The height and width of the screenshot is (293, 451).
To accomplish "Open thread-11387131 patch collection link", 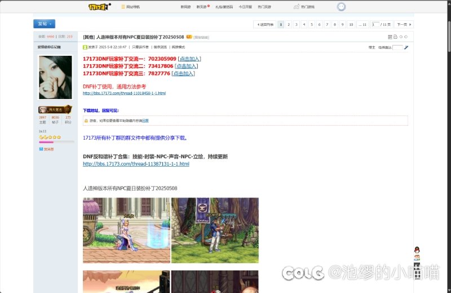I will (136, 164).
